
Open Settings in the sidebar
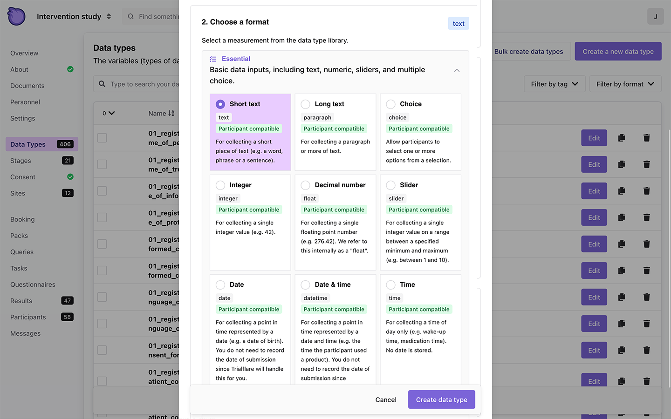click(22, 118)
